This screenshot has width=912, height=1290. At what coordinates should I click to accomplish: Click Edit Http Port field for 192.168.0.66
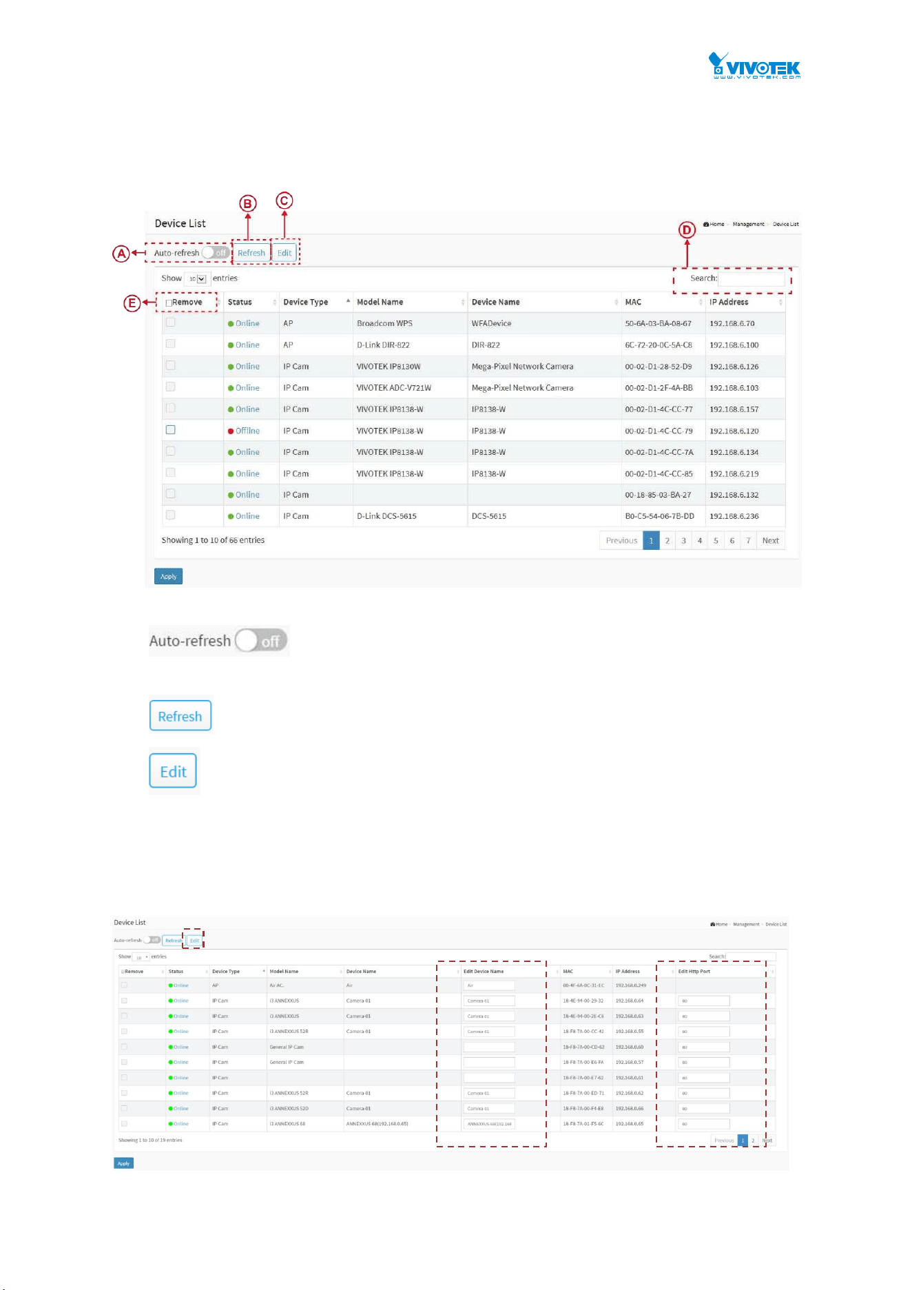point(703,1109)
